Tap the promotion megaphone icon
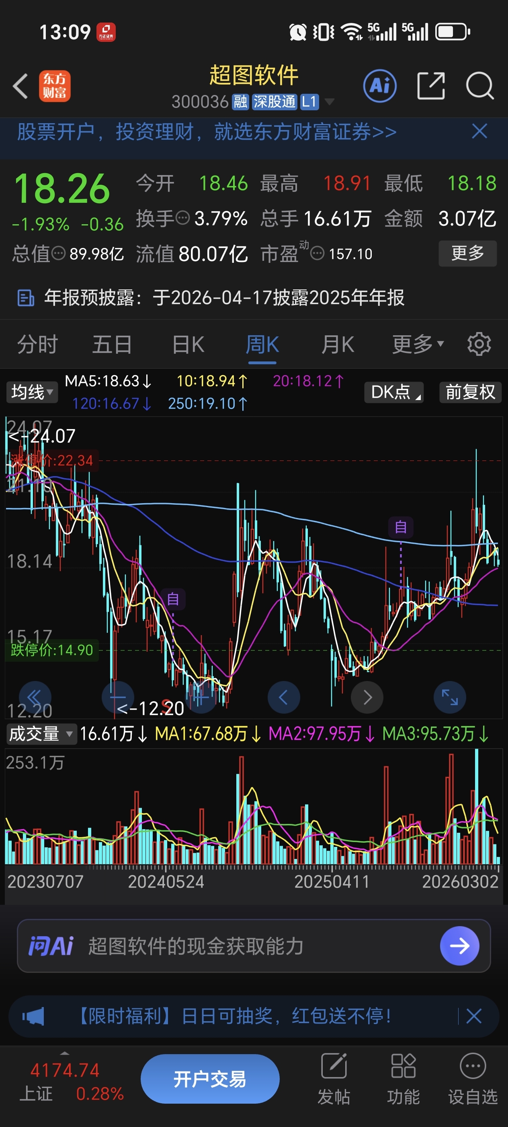Image resolution: width=508 pixels, height=1127 pixels. coord(33,1016)
